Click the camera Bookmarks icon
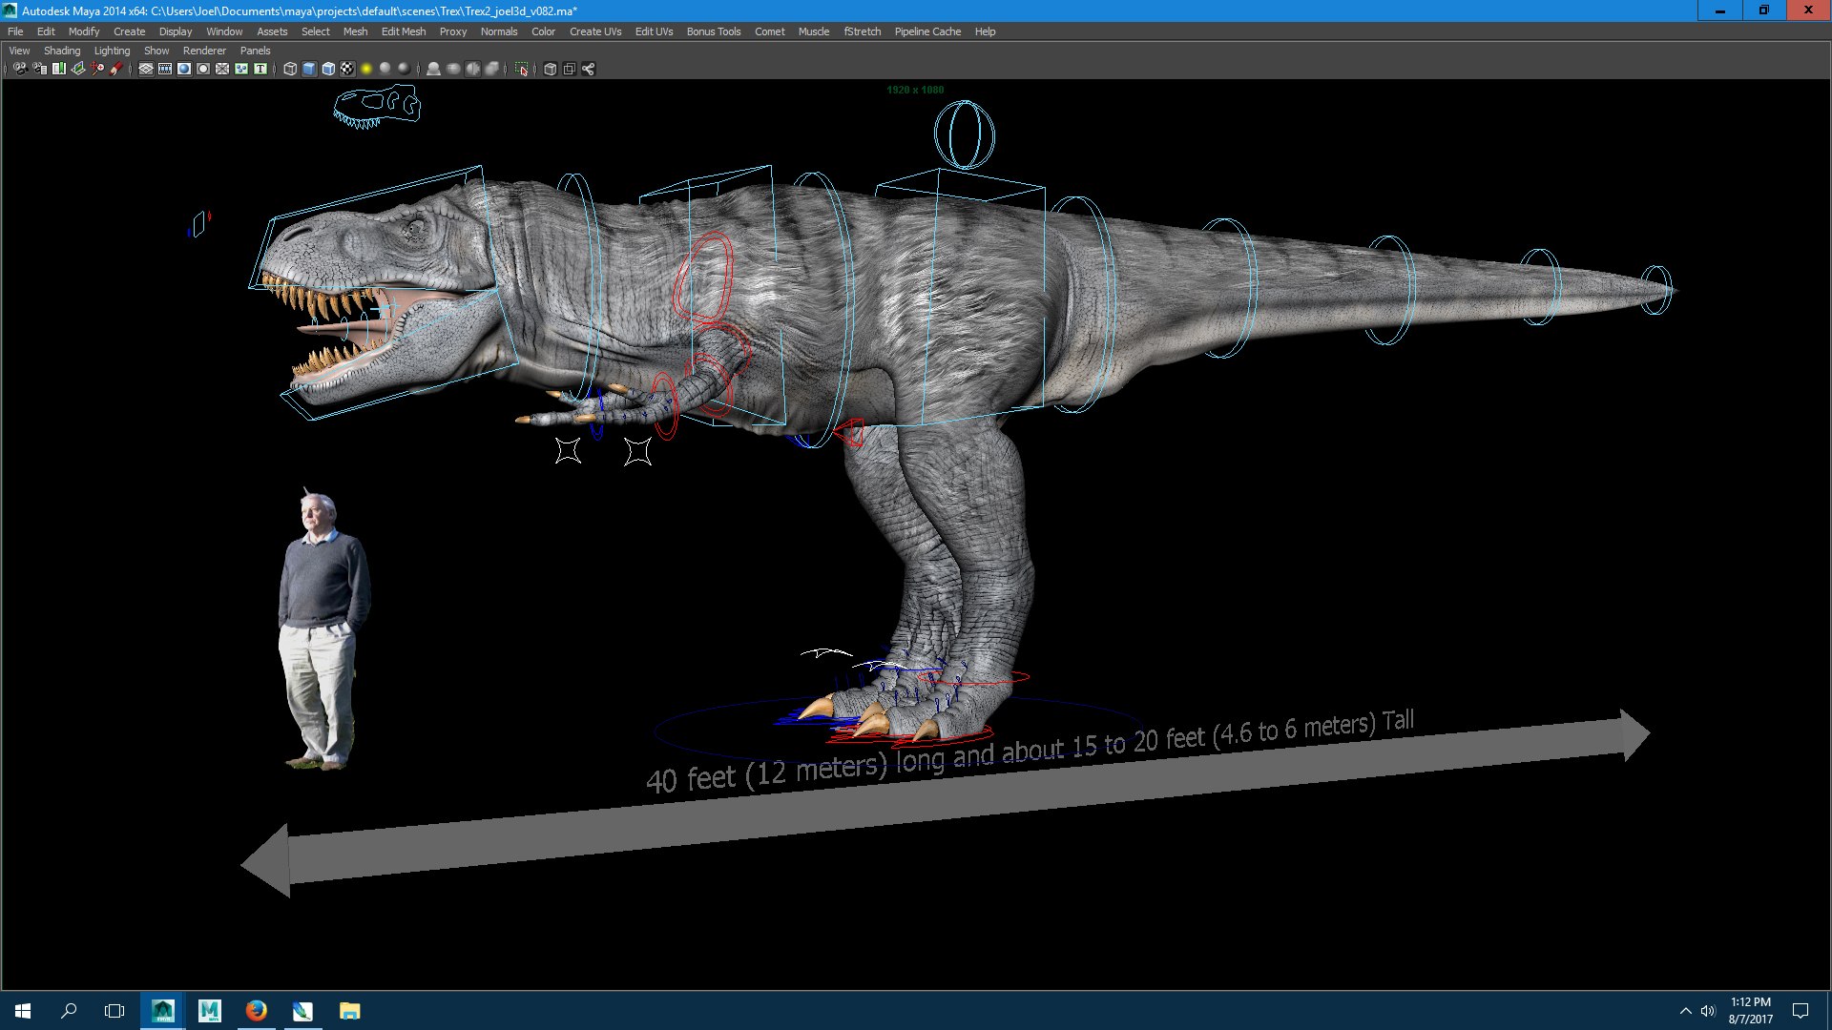This screenshot has width=1832, height=1030. click(59, 69)
